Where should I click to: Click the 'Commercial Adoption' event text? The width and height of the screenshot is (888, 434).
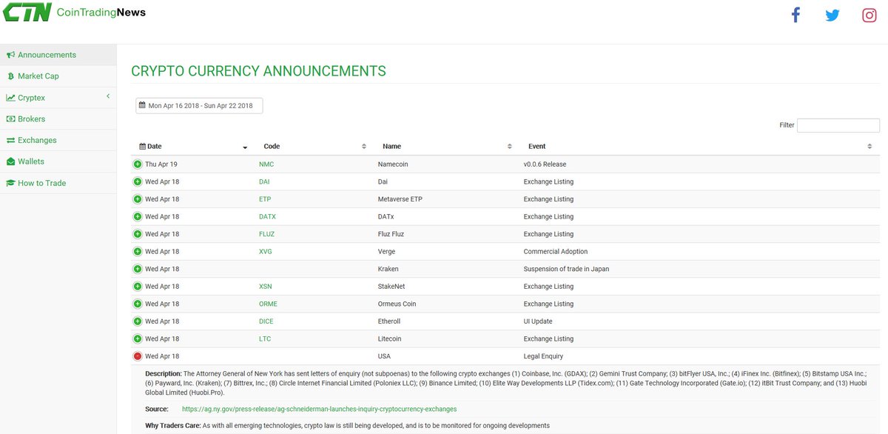coord(556,252)
